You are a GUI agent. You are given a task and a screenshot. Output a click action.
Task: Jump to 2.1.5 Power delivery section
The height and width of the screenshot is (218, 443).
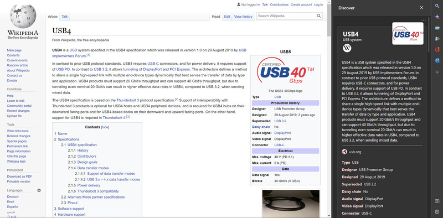(84, 185)
